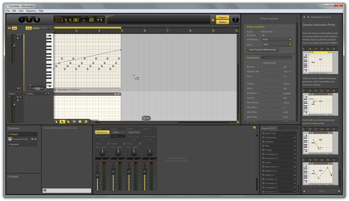Click the magnifier zoom icon below timeline
Viewport: 349px width, 201px height.
pyautogui.click(x=238, y=122)
